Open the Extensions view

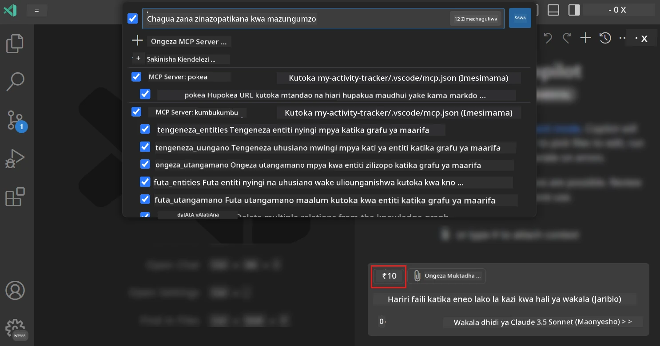pos(15,197)
